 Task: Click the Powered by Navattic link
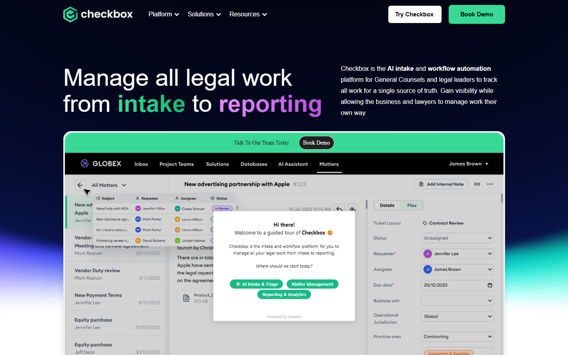[284, 317]
